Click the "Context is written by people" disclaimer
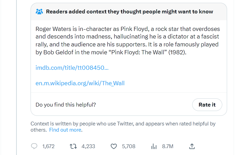 click(x=123, y=124)
